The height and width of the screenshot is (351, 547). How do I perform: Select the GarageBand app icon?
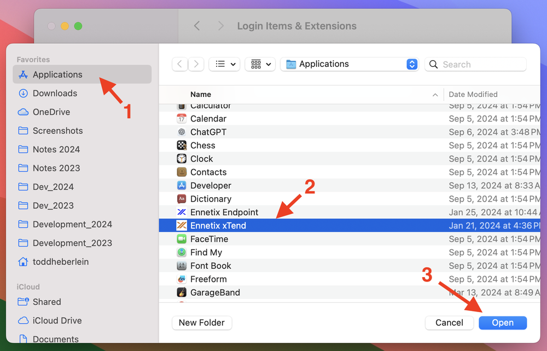182,292
